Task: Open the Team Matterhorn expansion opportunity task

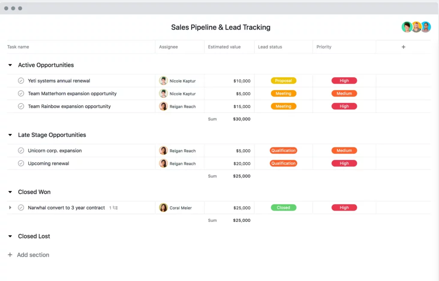Action: [72, 94]
